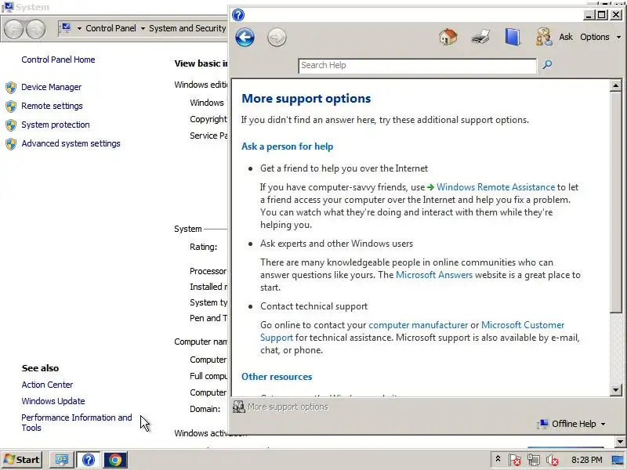This screenshot has height=470, width=627.
Task: Click System window scrollbar down arrow
Action: tap(621, 442)
